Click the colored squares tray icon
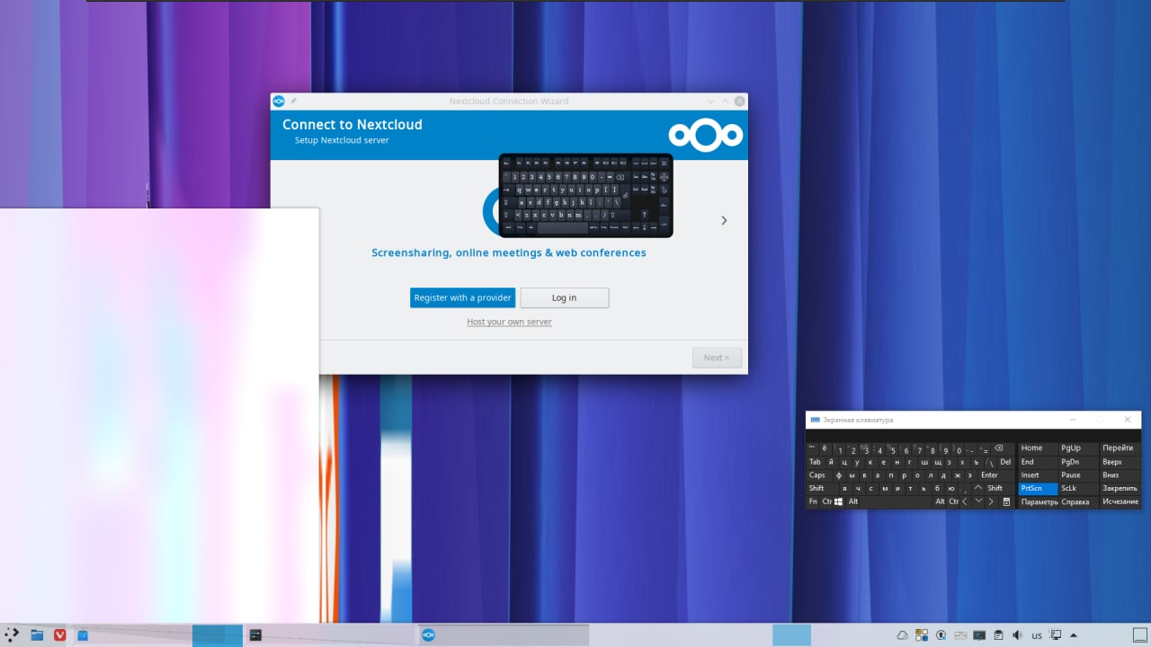The height and width of the screenshot is (647, 1151). coord(922,635)
